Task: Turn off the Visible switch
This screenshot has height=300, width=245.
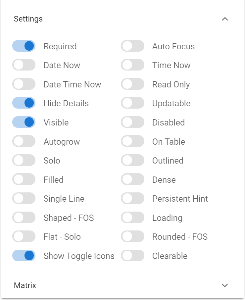Action: click(24, 123)
